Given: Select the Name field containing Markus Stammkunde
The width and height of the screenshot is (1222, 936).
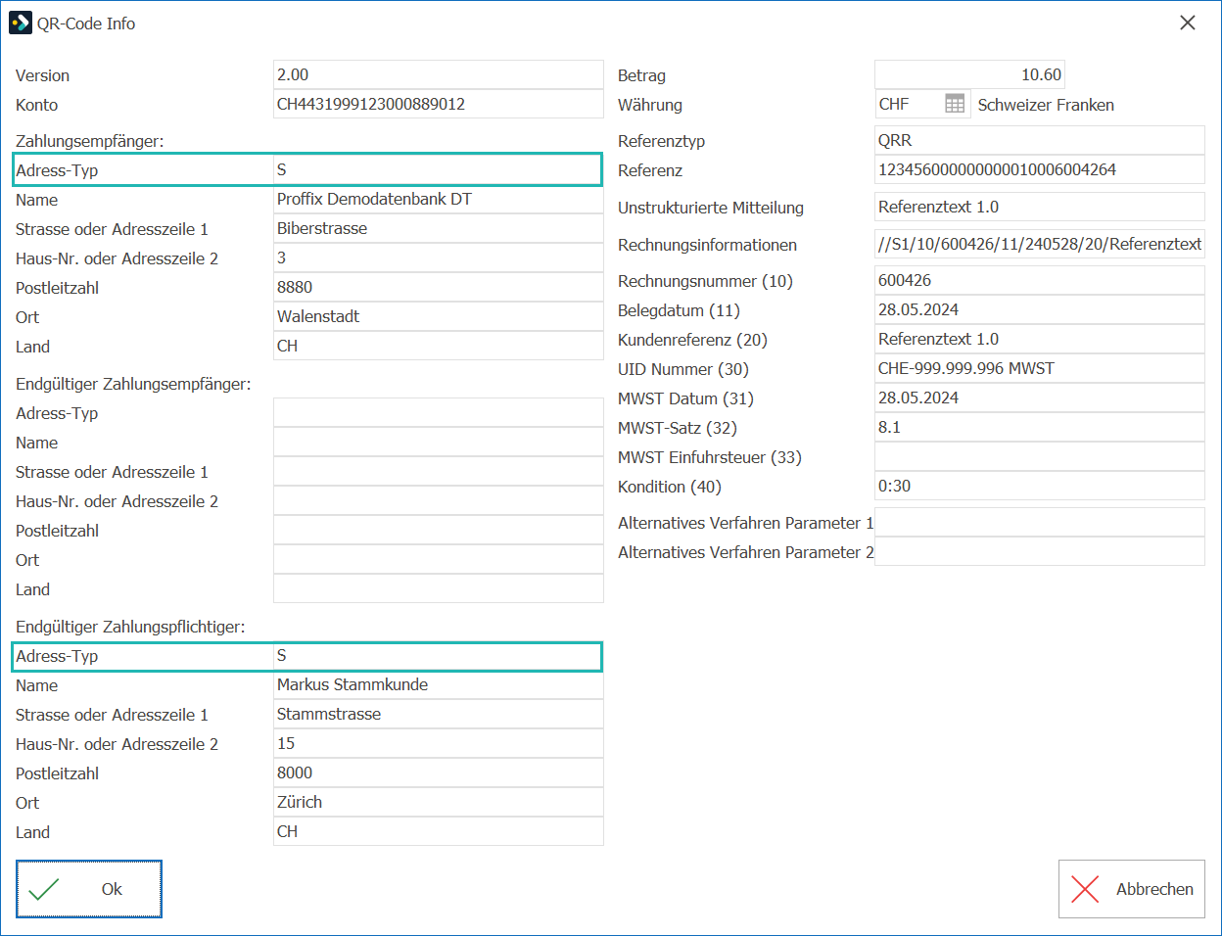Looking at the screenshot, I should click(439, 684).
